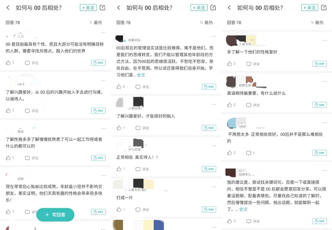332x230 pixels.
Task: Expand 全文 of 00后现在的管理 answer
Action: 141,75
